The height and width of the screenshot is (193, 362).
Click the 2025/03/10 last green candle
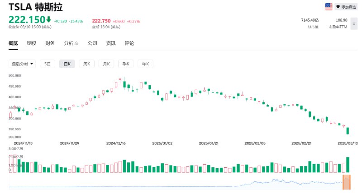348,131
